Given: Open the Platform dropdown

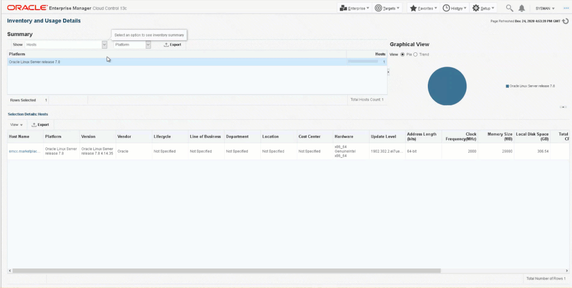Looking at the screenshot, I should pos(148,45).
